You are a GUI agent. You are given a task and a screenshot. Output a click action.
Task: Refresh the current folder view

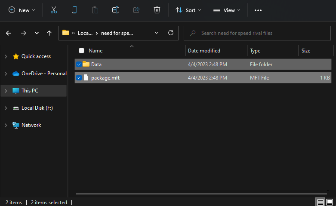point(171,33)
